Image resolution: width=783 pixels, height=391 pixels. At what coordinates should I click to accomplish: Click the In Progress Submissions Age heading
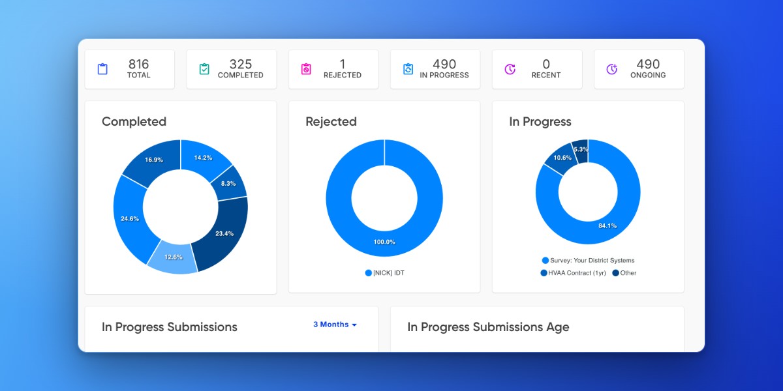click(488, 327)
